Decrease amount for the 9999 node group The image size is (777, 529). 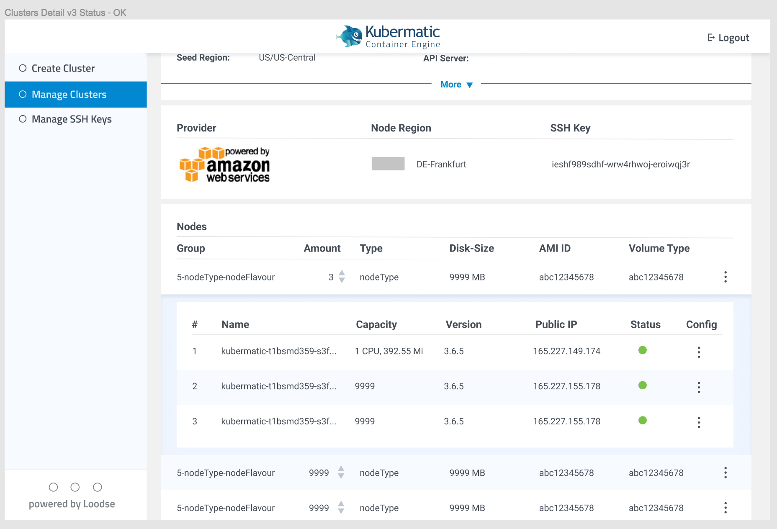[x=342, y=476]
